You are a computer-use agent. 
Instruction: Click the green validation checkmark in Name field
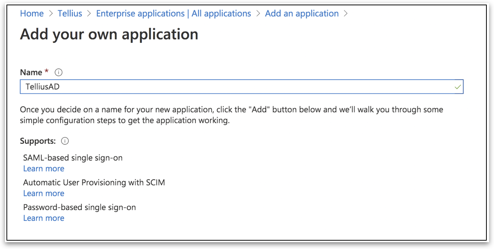[x=458, y=87]
